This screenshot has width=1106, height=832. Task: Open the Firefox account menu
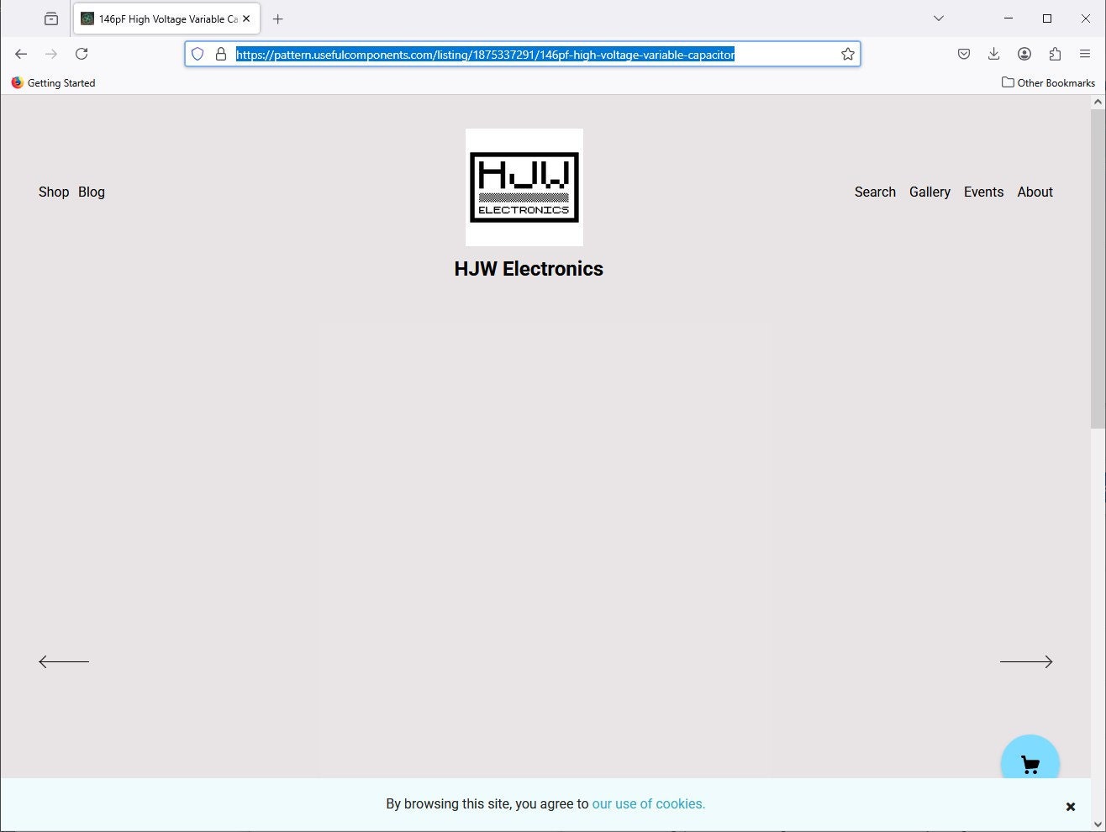click(1024, 54)
